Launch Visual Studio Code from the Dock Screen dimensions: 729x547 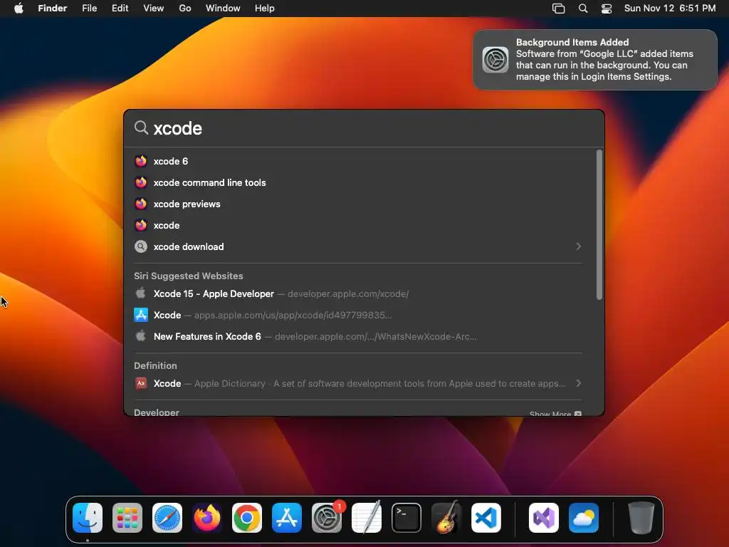(486, 518)
